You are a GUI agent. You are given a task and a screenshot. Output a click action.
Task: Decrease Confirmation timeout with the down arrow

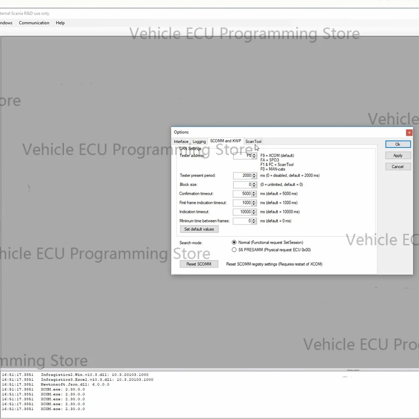coord(254,195)
